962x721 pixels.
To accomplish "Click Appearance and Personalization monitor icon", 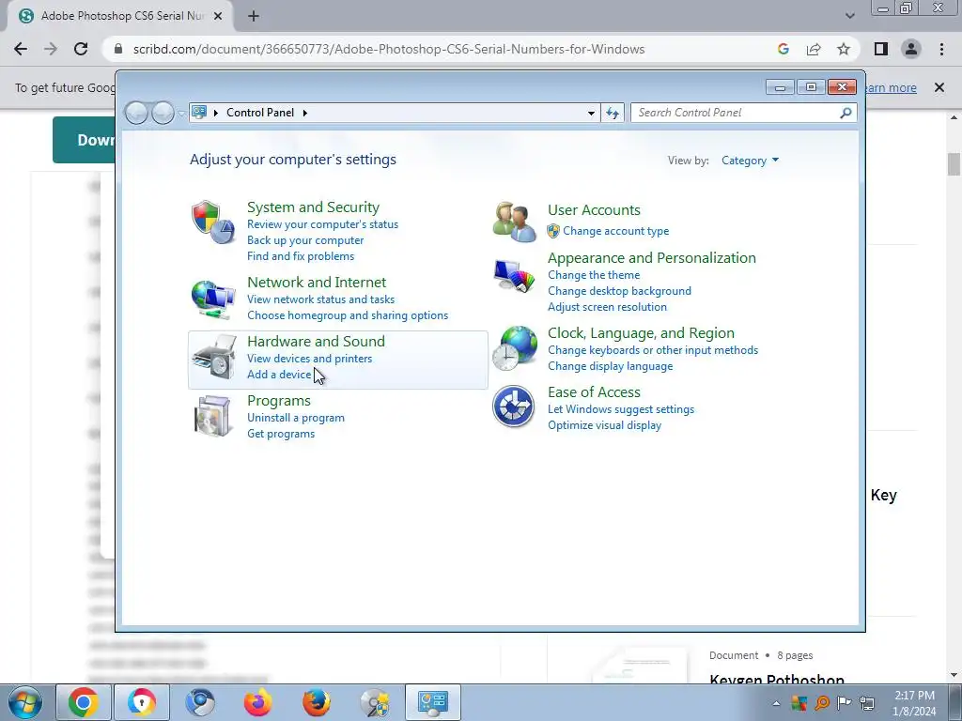I will 514,276.
